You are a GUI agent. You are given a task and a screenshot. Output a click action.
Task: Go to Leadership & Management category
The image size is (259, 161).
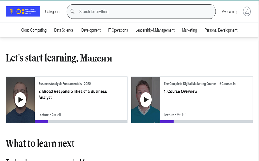click(155, 30)
